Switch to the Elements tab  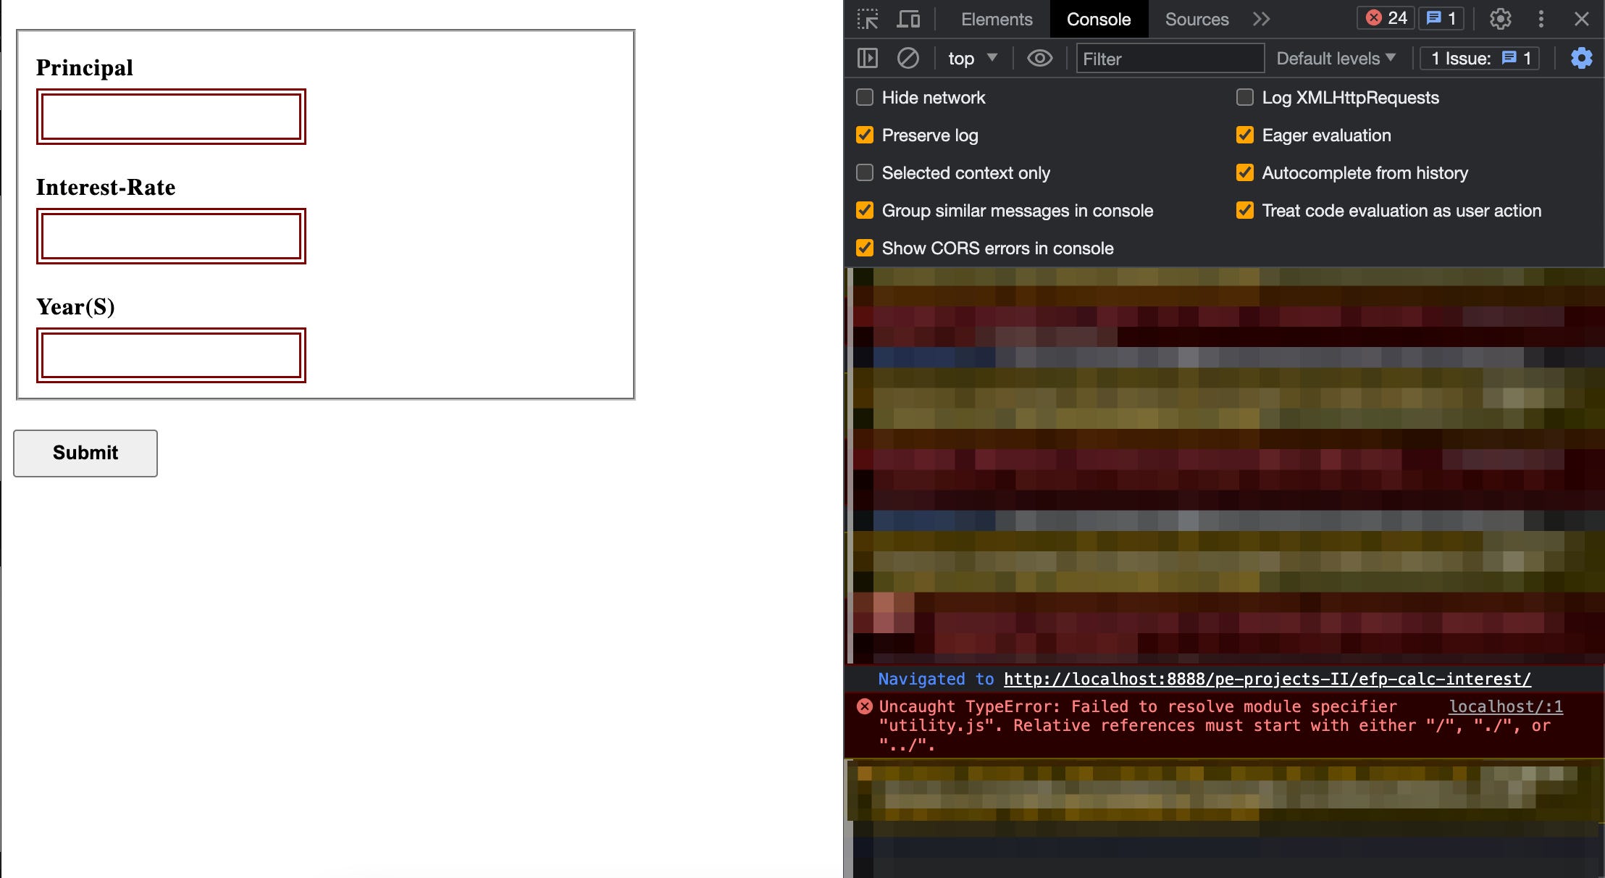997,19
